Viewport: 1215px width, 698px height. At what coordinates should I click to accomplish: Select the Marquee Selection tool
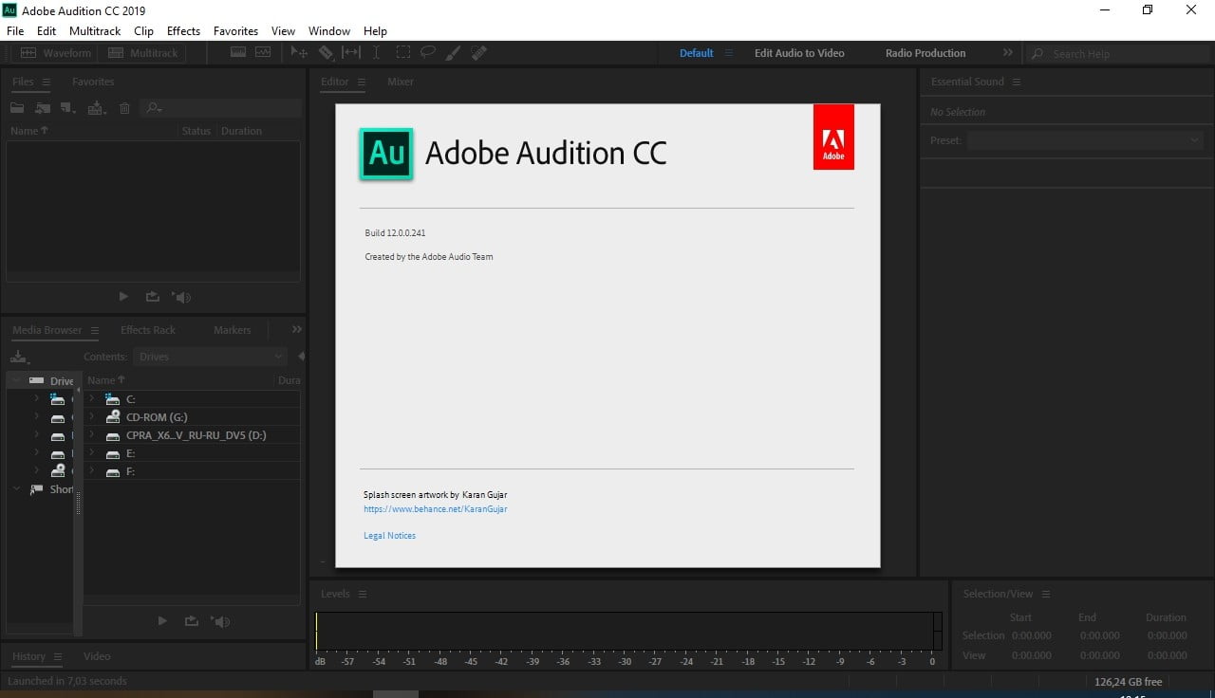402,53
